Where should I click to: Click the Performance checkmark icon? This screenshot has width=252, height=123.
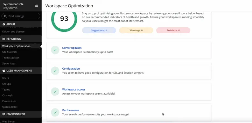[55, 113]
